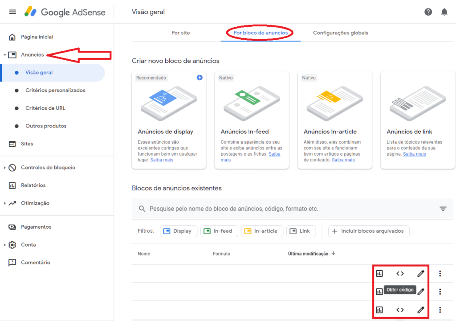The image size is (456, 321).
Task: Open three-dot menu for first ad unit row
Action: [x=440, y=274]
